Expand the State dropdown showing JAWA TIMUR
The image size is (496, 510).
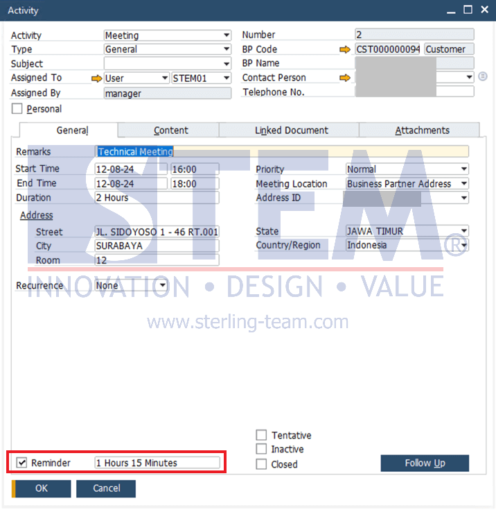(463, 231)
